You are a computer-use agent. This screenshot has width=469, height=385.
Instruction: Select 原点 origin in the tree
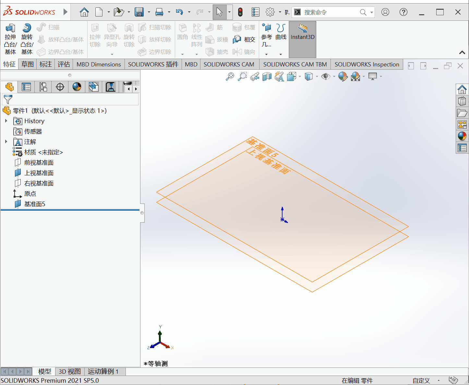[30, 193]
